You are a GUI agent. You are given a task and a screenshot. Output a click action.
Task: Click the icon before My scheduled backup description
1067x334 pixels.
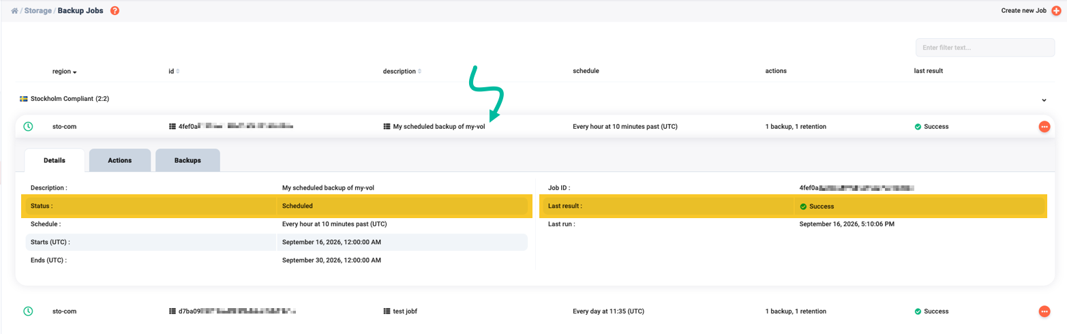[x=387, y=127]
